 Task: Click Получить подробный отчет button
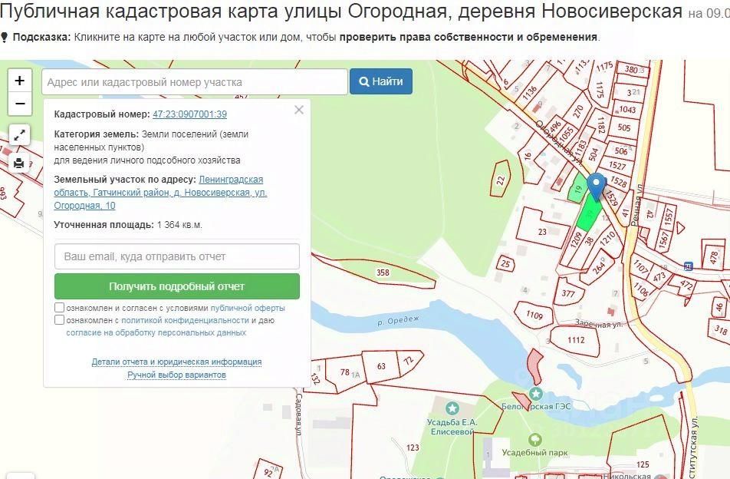point(177,286)
